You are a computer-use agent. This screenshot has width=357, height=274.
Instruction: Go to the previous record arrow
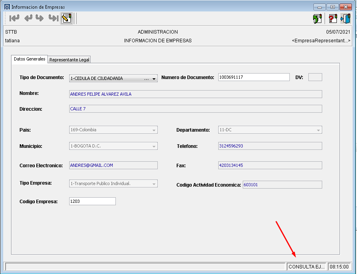coord(28,18)
